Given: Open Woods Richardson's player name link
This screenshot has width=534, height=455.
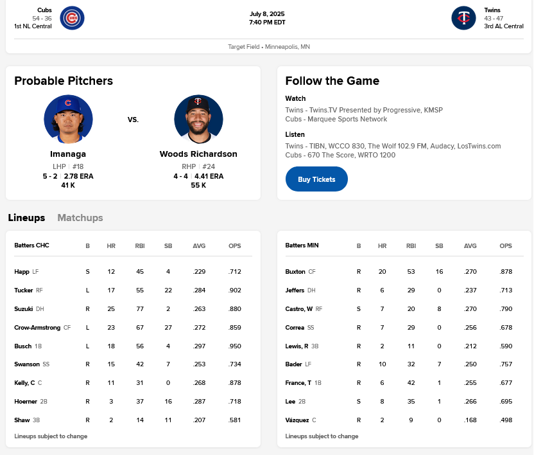Looking at the screenshot, I should pos(198,154).
